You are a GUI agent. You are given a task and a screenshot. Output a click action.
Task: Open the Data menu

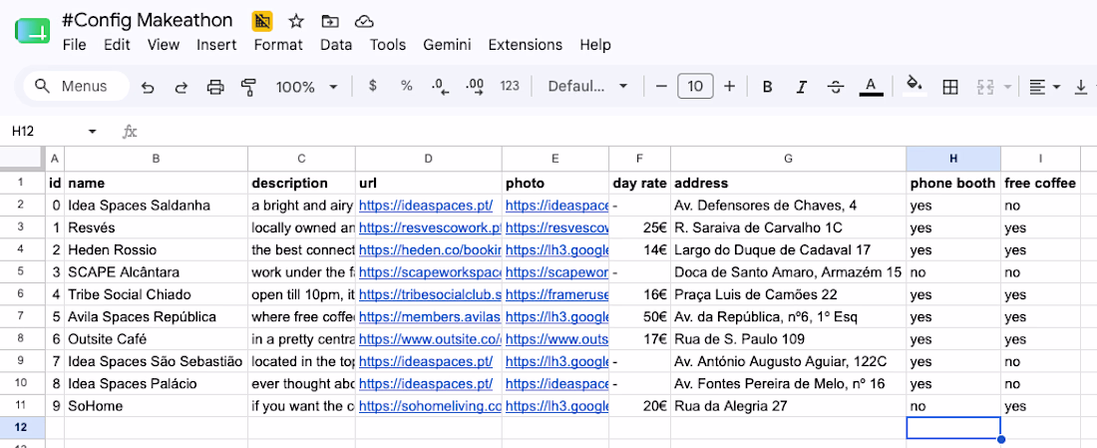pyautogui.click(x=336, y=45)
